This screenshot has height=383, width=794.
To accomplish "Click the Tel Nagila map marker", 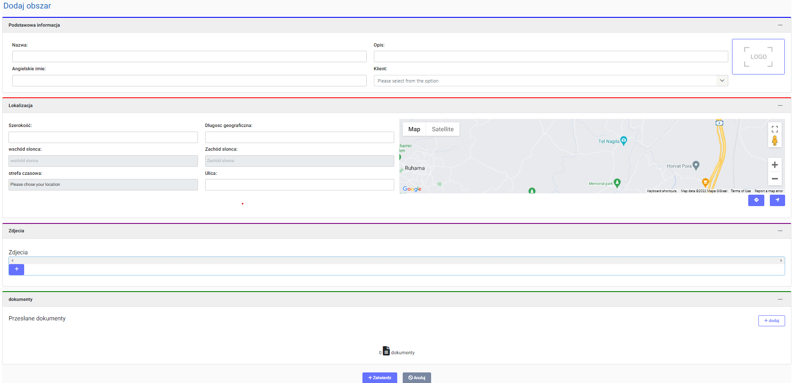I will [x=624, y=141].
